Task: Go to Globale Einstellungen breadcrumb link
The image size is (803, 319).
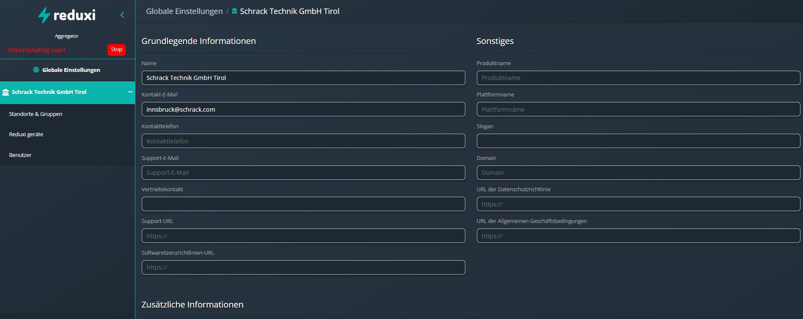Action: [x=184, y=11]
